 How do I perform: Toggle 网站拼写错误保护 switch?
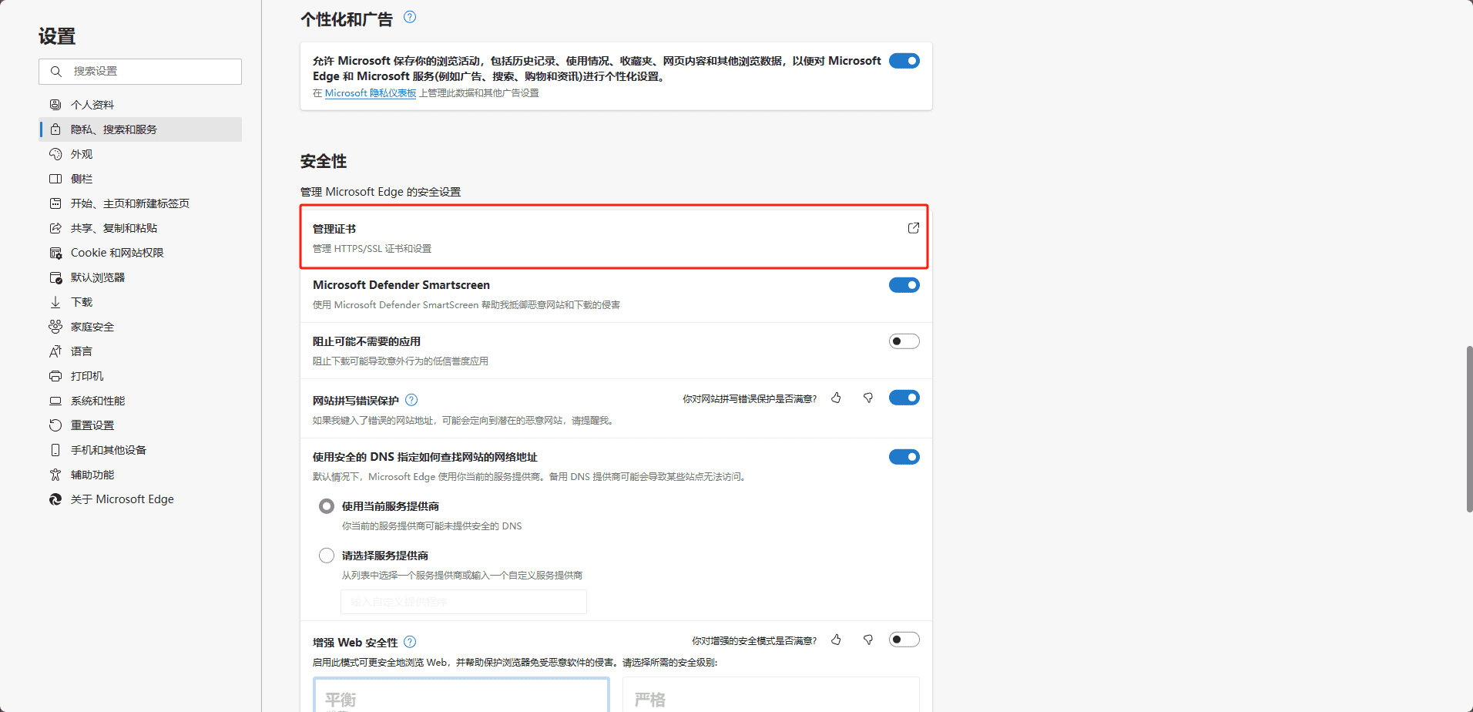pos(904,398)
